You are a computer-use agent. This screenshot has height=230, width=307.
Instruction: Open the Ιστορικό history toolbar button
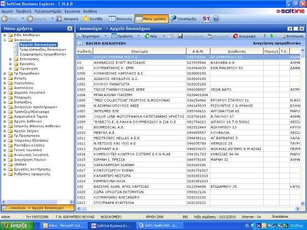(x=67, y=19)
